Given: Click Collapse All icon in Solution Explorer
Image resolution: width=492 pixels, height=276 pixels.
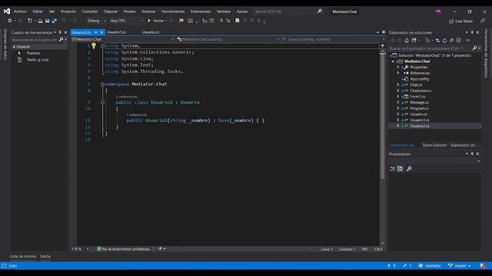Looking at the screenshot, I should [451, 41].
